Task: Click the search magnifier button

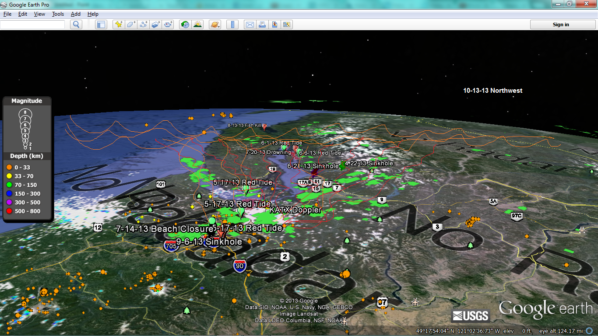Action: point(76,24)
